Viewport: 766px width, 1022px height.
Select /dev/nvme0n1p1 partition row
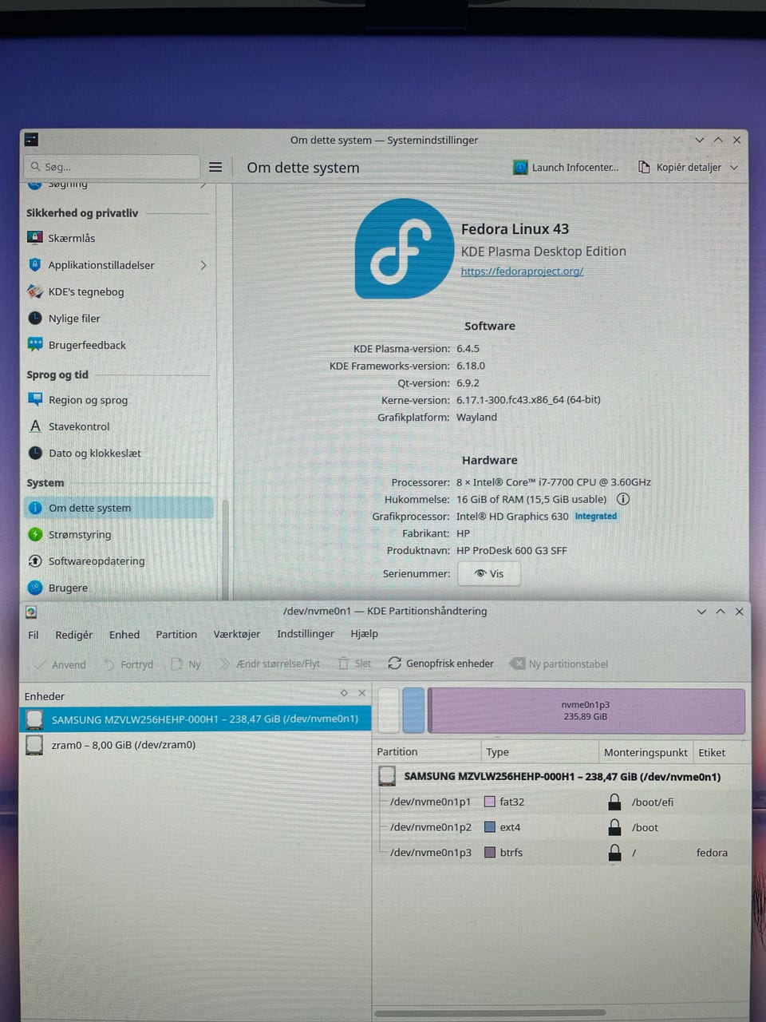tap(562, 802)
